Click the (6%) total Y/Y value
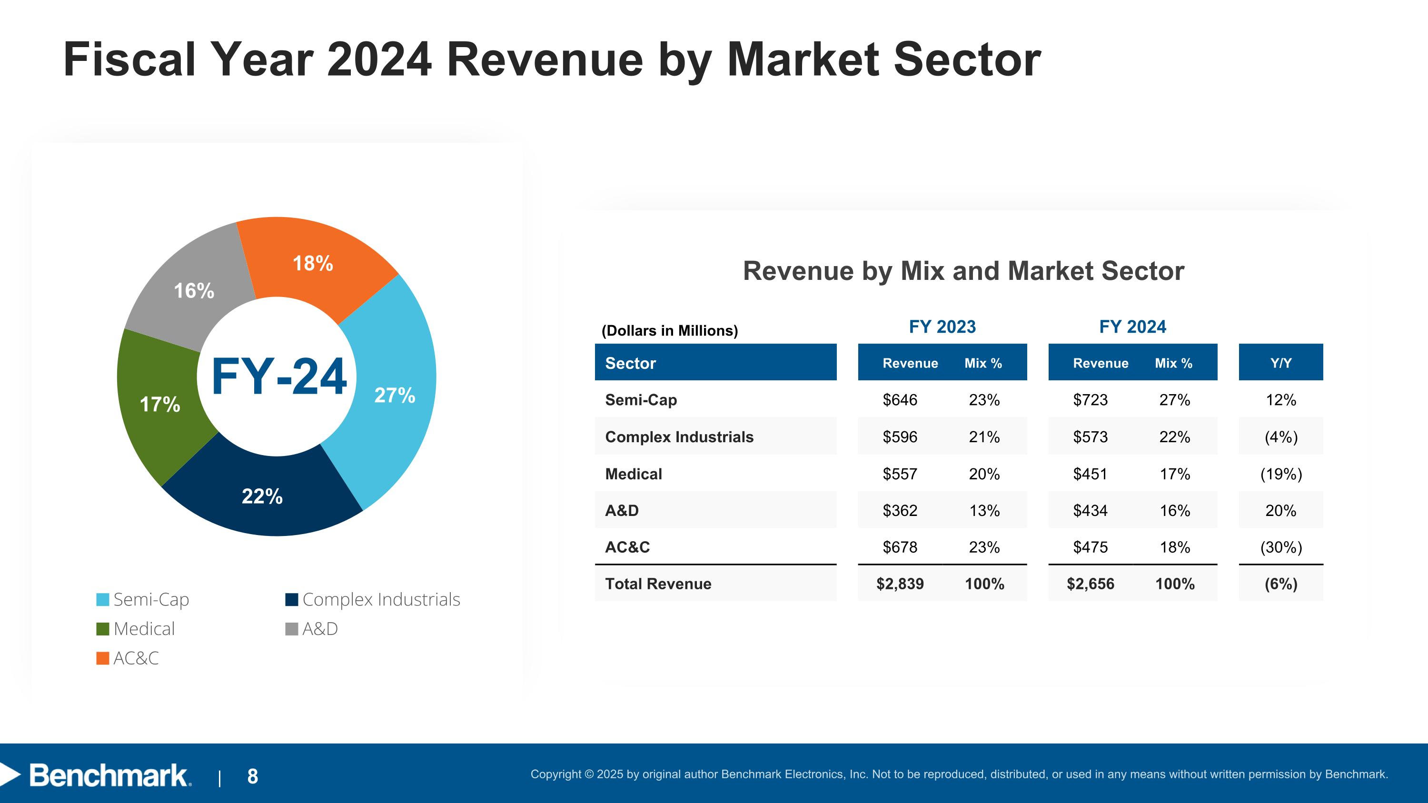The width and height of the screenshot is (1428, 803). (x=1280, y=584)
